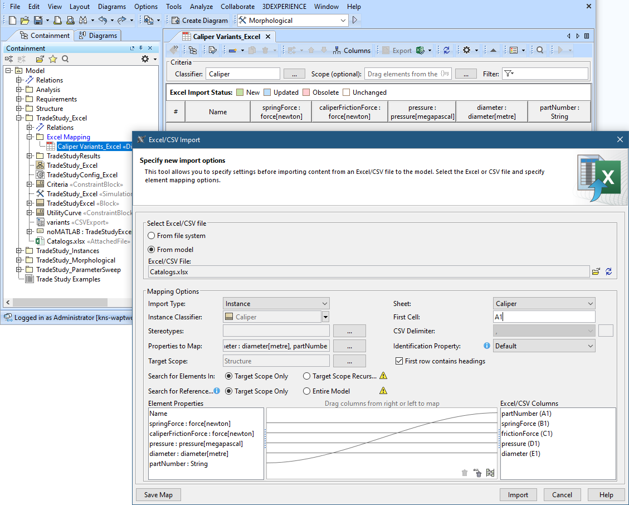
Task: Toggle 'First row contains headings' checkbox
Action: [399, 361]
